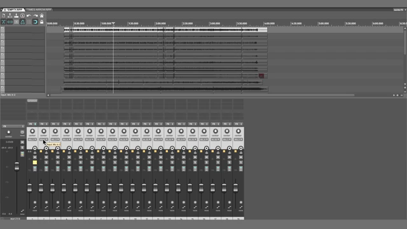Mute mixer track 8
The width and height of the screenshot is (407, 229).
coord(114,157)
